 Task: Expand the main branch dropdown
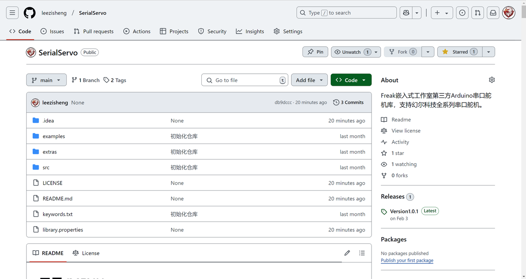coord(46,80)
